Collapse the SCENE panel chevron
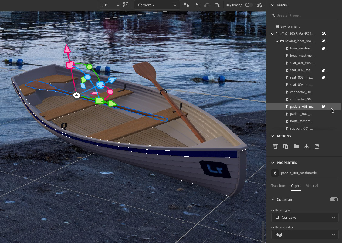Image resolution: width=342 pixels, height=243 pixels. coord(273,5)
